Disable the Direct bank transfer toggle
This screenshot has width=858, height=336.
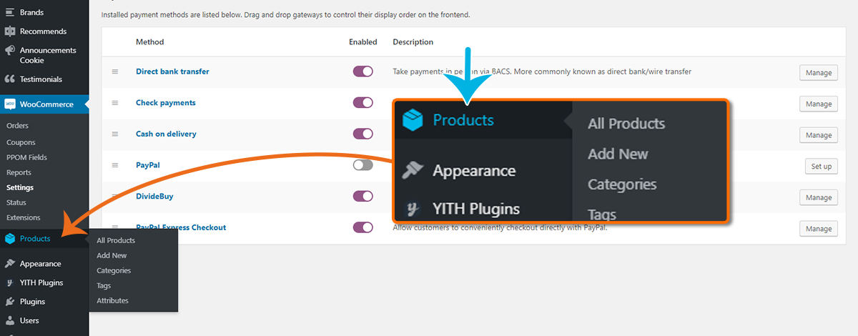tap(363, 71)
